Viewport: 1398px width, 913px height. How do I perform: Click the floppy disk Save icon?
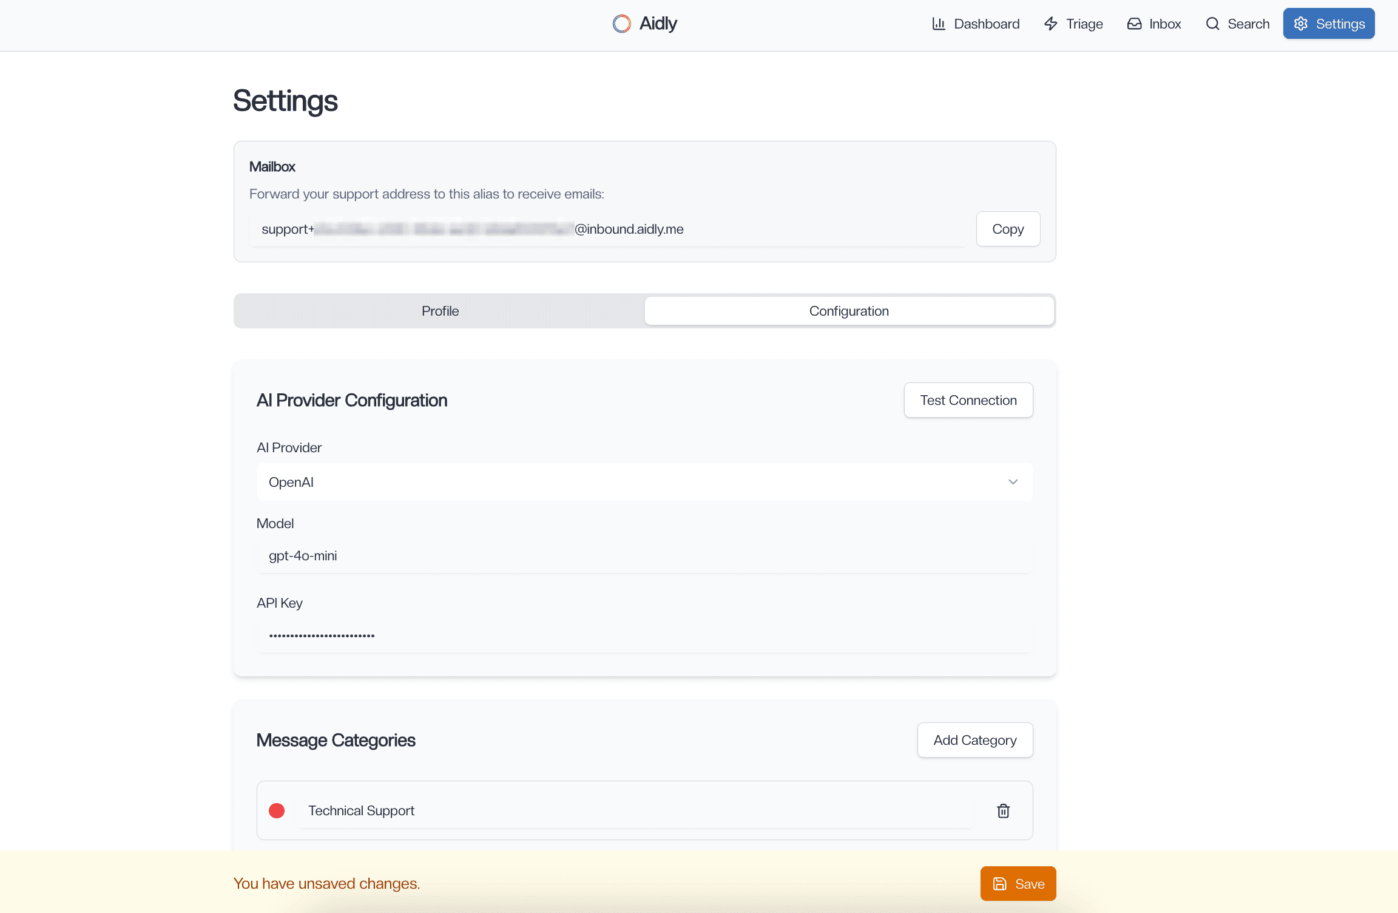999,884
